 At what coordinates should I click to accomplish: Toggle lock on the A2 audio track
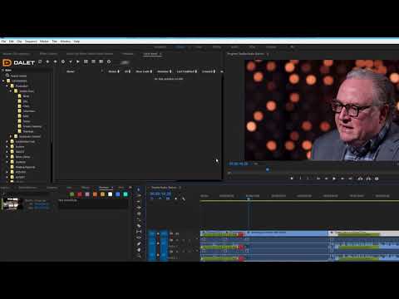[158, 255]
